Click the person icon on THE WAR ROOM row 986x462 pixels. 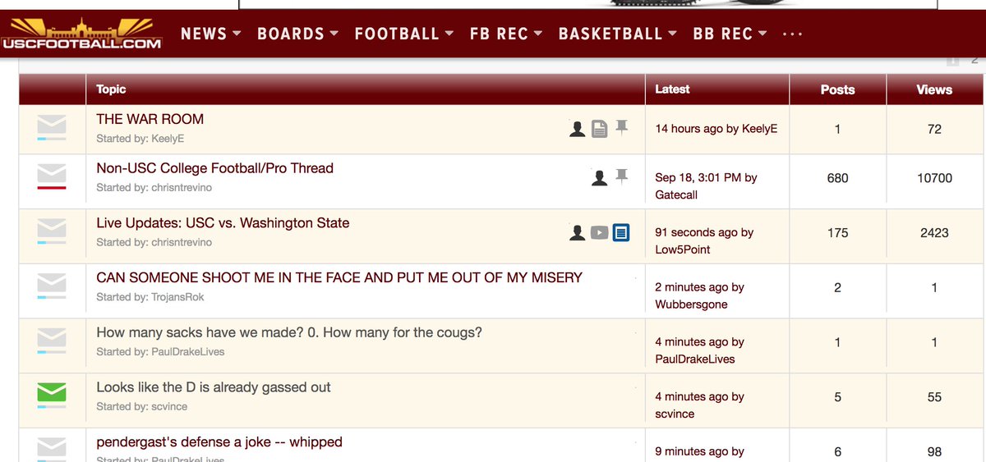coord(578,129)
